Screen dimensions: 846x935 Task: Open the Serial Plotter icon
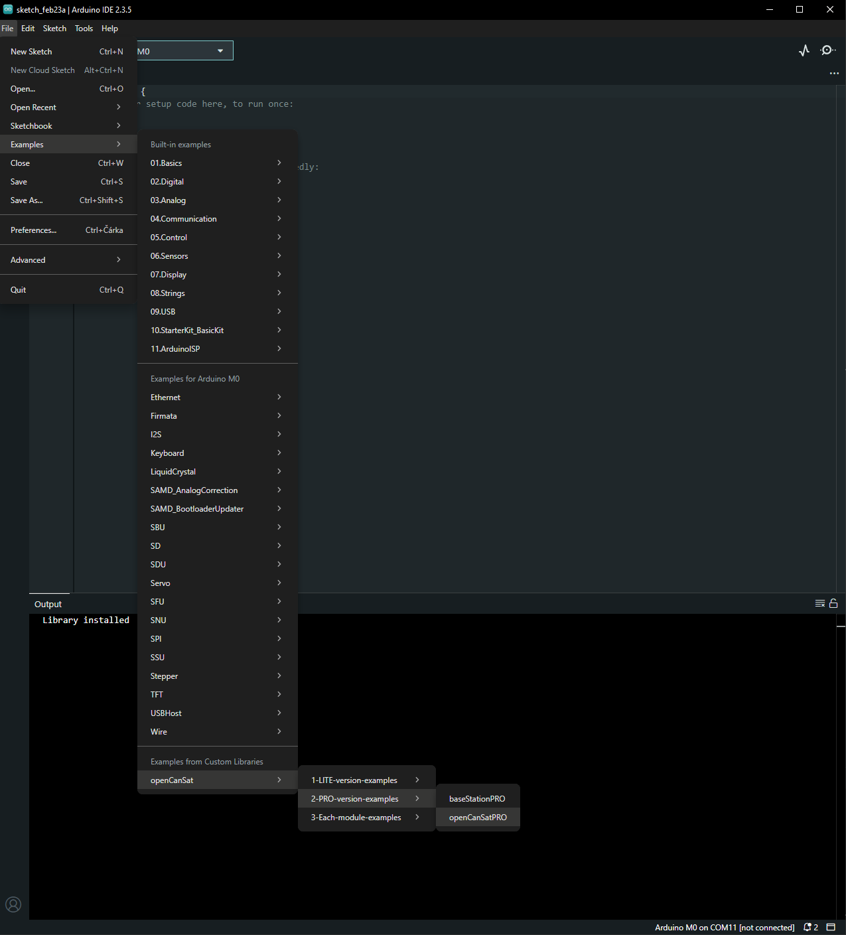click(x=804, y=50)
